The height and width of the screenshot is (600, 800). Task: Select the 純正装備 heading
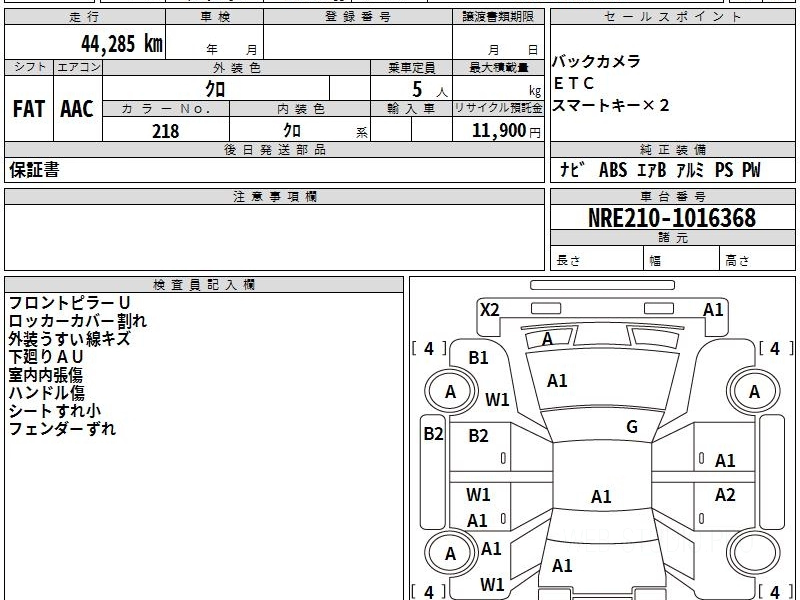pos(673,150)
